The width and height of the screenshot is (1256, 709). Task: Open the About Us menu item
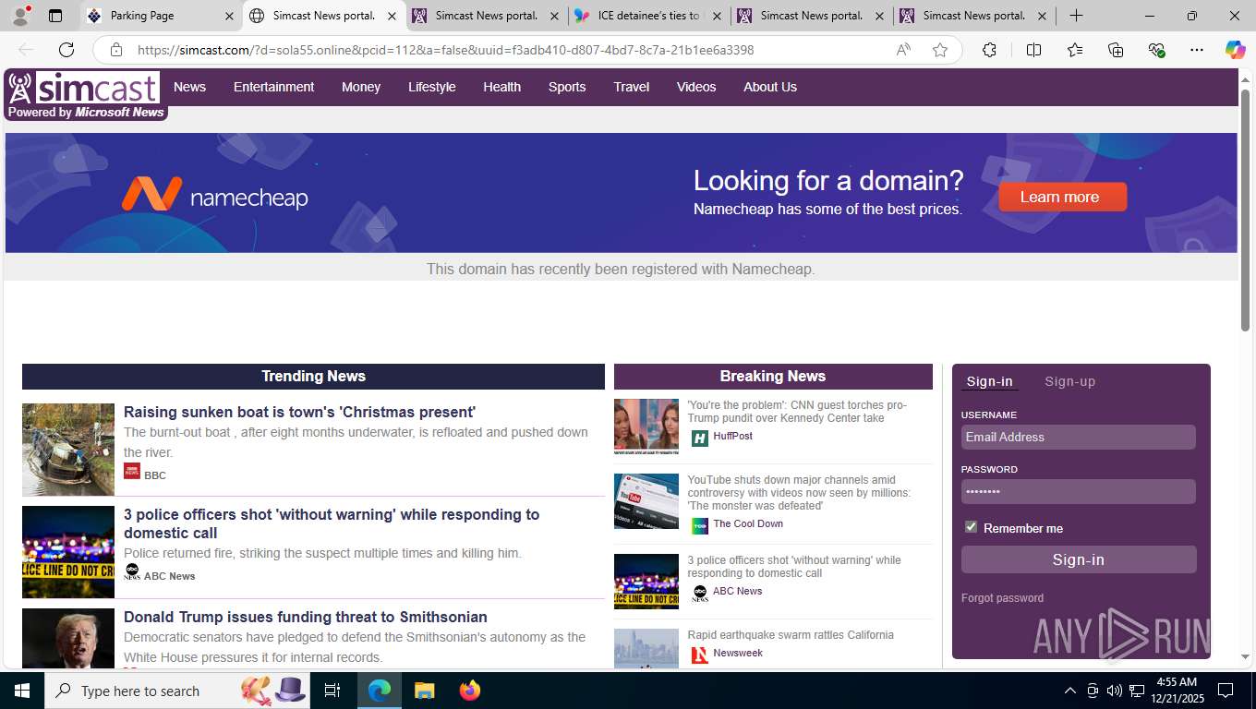click(x=770, y=87)
